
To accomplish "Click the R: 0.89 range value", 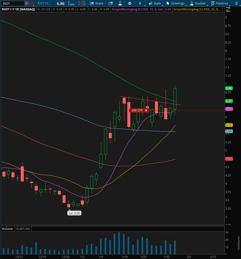I will pos(105,10).
